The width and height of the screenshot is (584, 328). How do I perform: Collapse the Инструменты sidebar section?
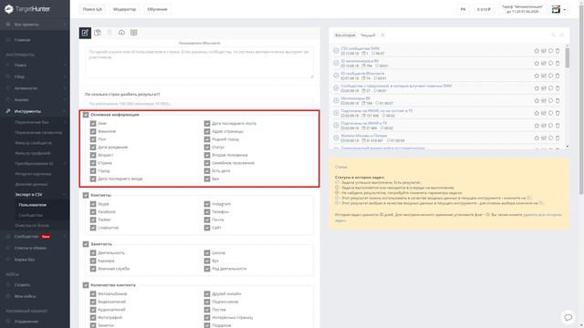coord(35,111)
